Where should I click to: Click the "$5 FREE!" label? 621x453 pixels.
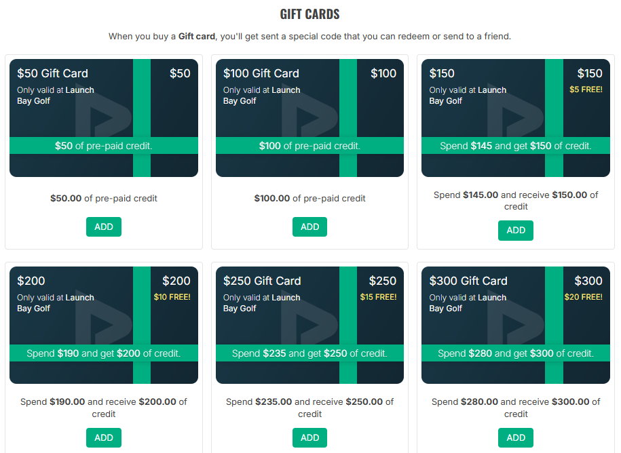coord(586,89)
